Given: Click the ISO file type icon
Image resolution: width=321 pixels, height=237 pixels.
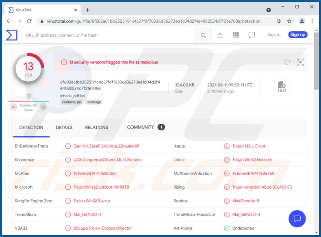Looking at the screenshot, I should click(x=282, y=87).
